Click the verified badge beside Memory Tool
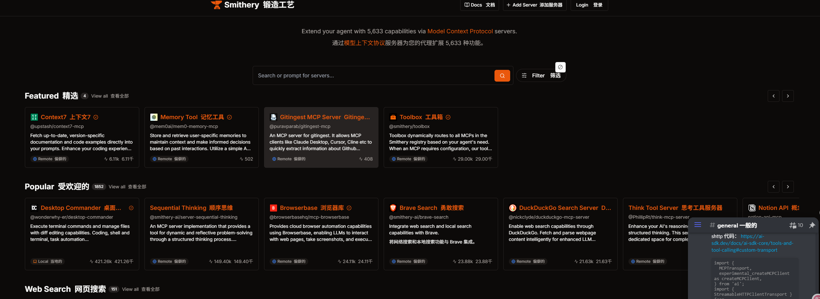 coord(229,117)
